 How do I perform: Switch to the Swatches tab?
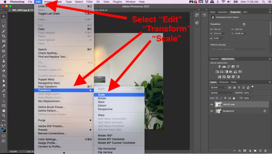click(223, 12)
